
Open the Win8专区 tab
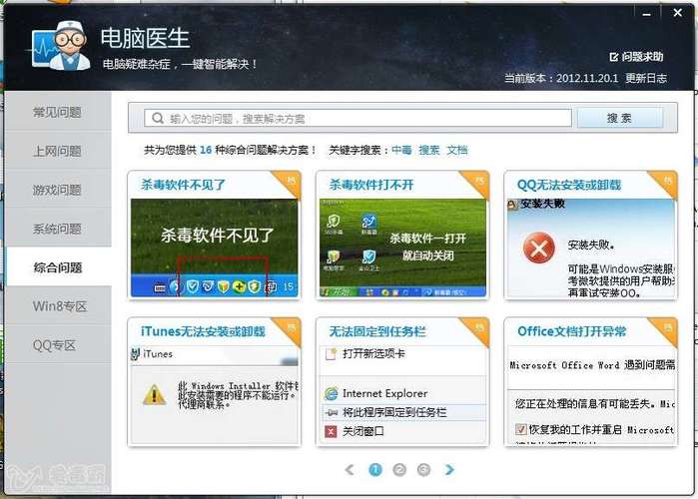pyautogui.click(x=58, y=306)
